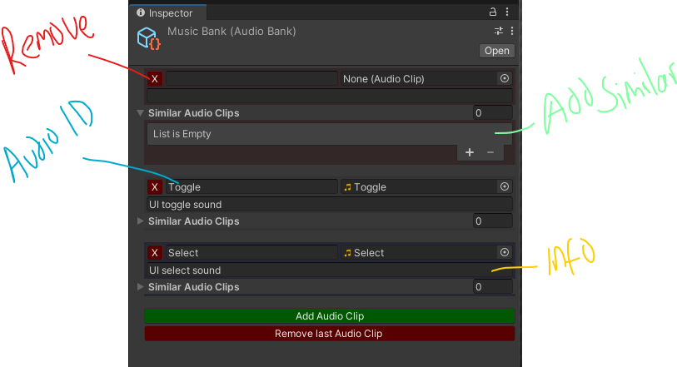The height and width of the screenshot is (367, 677).
Task: Click the Audio ID field containing Select
Action: [250, 252]
